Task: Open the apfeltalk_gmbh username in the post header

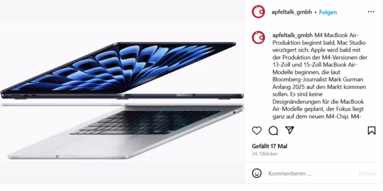Action: tap(292, 12)
